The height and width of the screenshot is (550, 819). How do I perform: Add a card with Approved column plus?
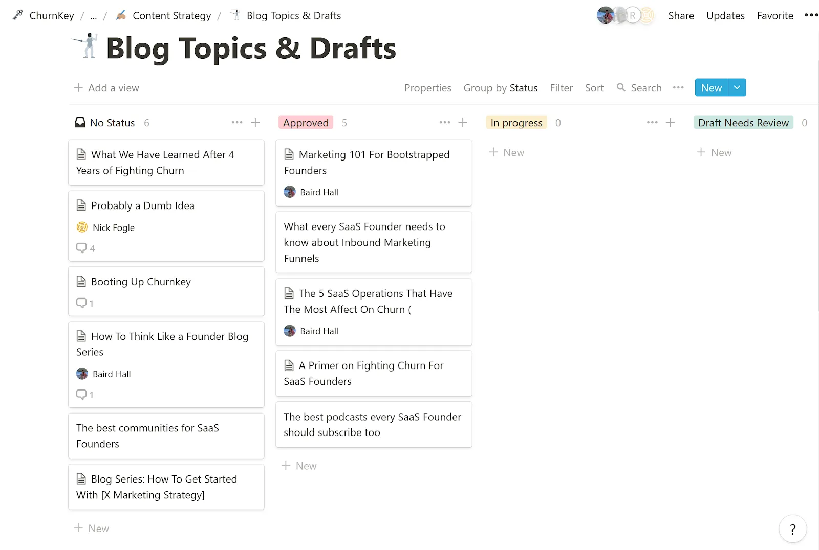[x=463, y=122]
